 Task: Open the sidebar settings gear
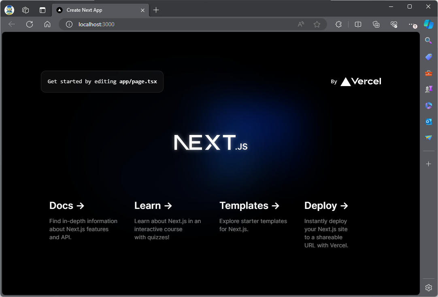(429, 288)
